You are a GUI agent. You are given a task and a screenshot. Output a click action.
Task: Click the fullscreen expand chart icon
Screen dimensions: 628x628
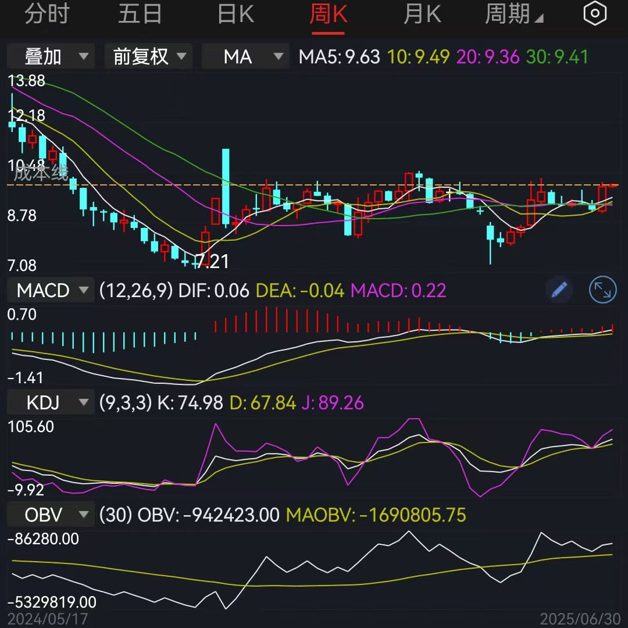(x=602, y=290)
